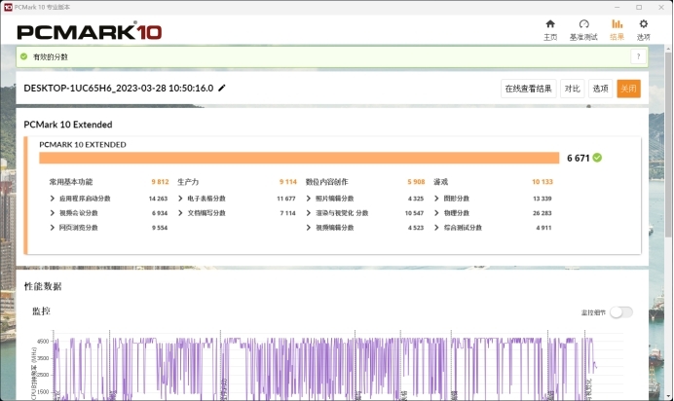Expand 图形分数 row
This screenshot has height=401, width=674.
(436, 199)
